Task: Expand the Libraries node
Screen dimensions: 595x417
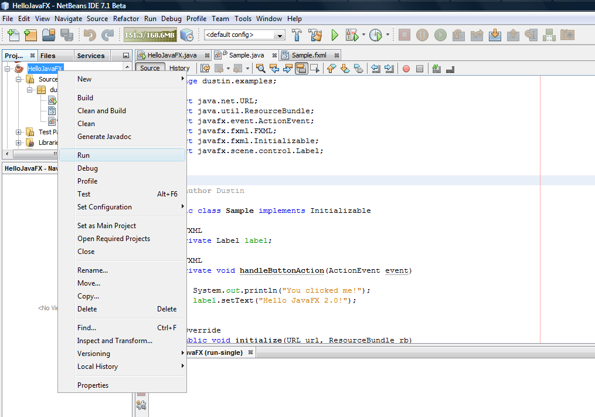Action: pyautogui.click(x=18, y=143)
